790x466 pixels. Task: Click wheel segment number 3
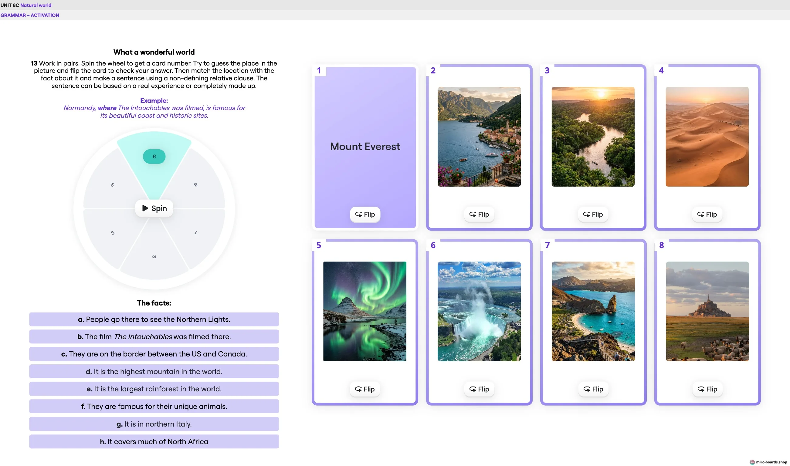pyautogui.click(x=113, y=233)
